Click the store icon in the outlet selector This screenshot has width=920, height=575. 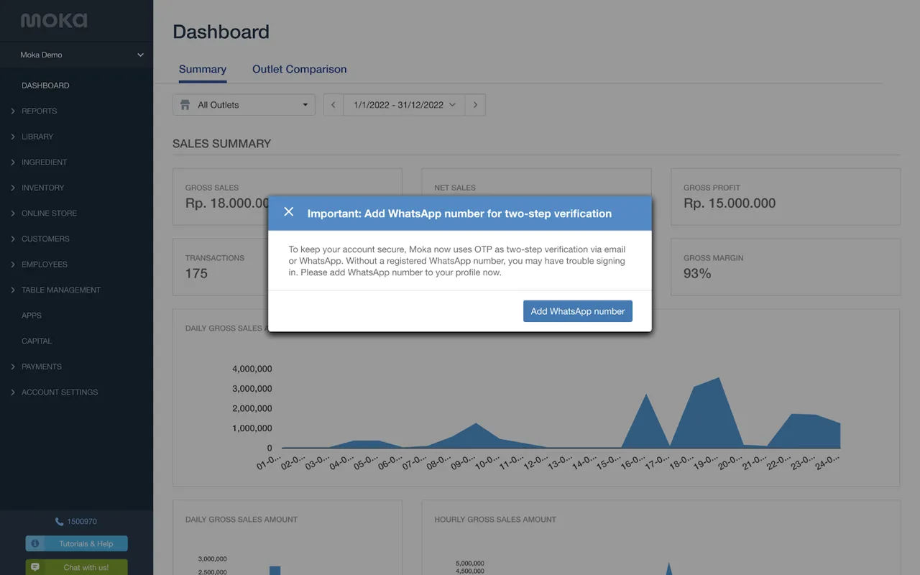(185, 105)
